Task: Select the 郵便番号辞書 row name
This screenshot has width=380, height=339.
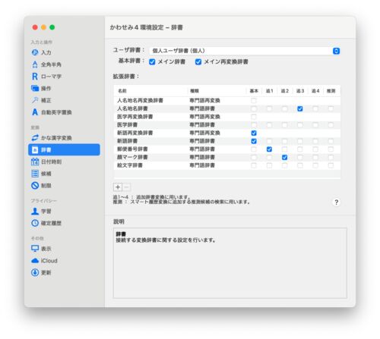Action: click(x=132, y=149)
